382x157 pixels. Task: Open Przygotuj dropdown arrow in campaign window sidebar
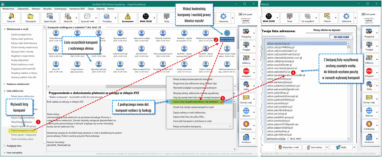[x=254, y=33]
